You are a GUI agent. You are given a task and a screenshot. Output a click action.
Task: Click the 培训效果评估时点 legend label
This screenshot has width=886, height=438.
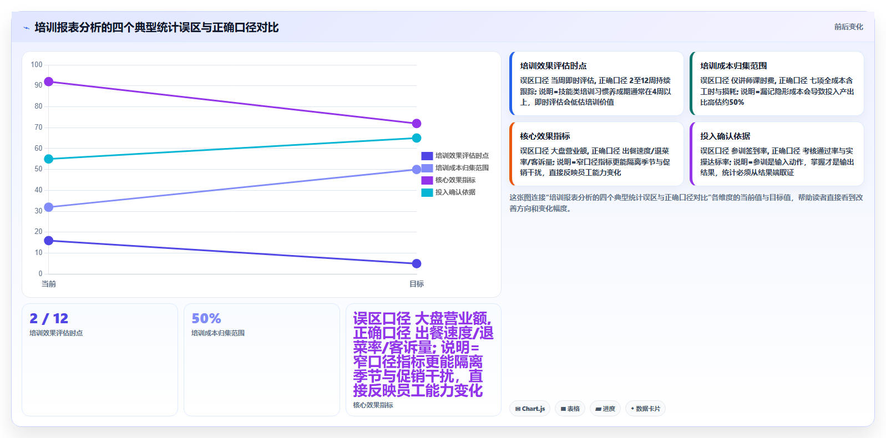coord(462,156)
